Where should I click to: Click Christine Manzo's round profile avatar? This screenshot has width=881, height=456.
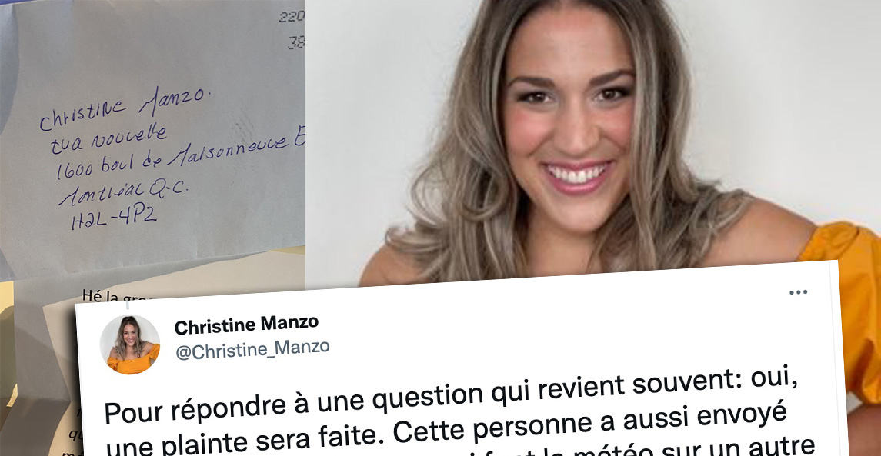(x=130, y=344)
